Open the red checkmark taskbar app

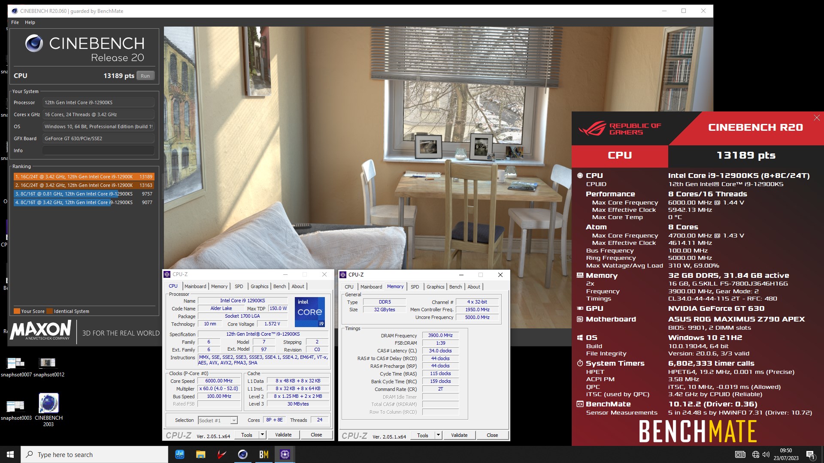[x=222, y=454]
